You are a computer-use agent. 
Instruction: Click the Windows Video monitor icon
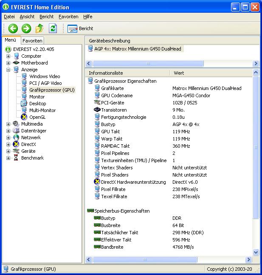(x=24, y=76)
